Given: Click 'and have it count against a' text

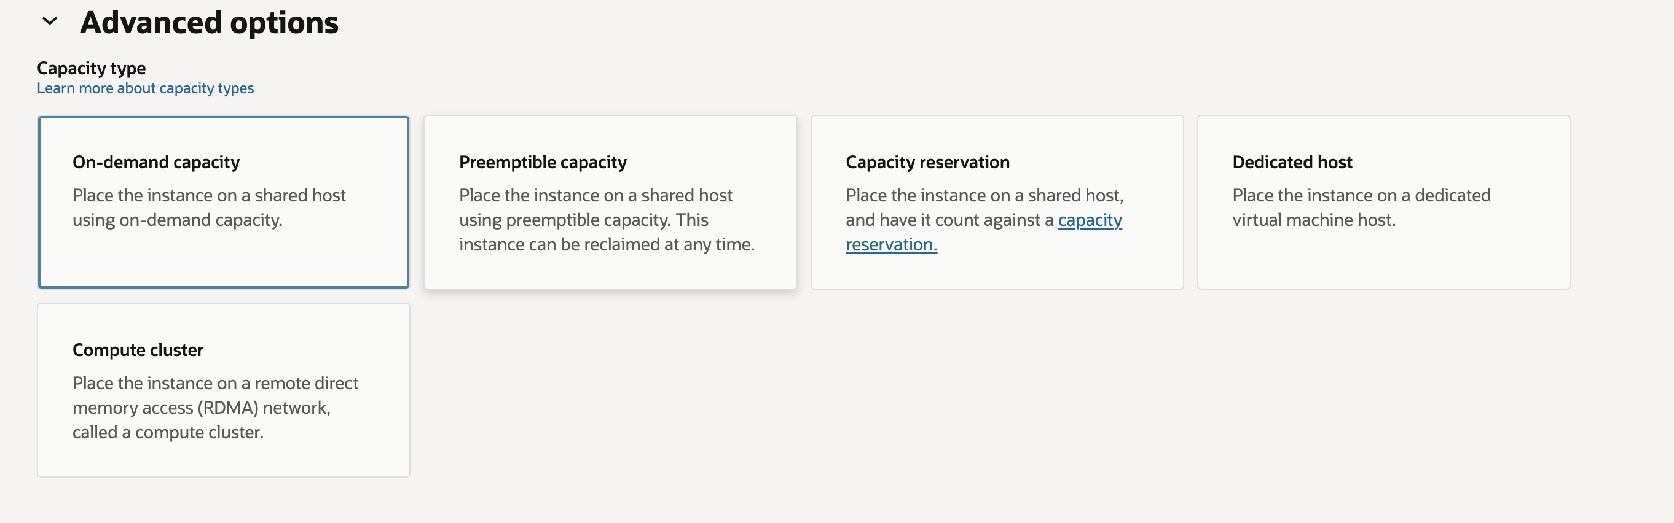Looking at the screenshot, I should click(x=949, y=220).
